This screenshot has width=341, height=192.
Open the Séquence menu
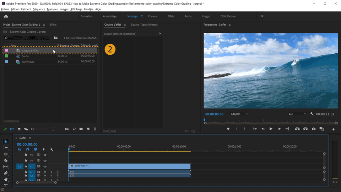coord(39,9)
